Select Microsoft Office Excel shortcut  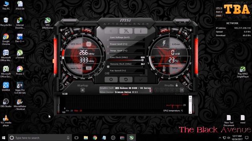click(x=6, y=72)
